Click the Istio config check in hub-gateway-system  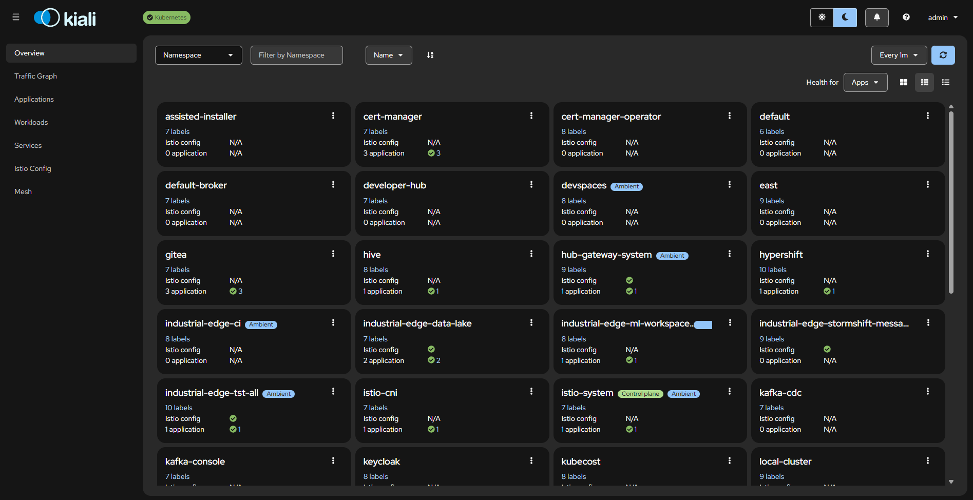point(629,280)
